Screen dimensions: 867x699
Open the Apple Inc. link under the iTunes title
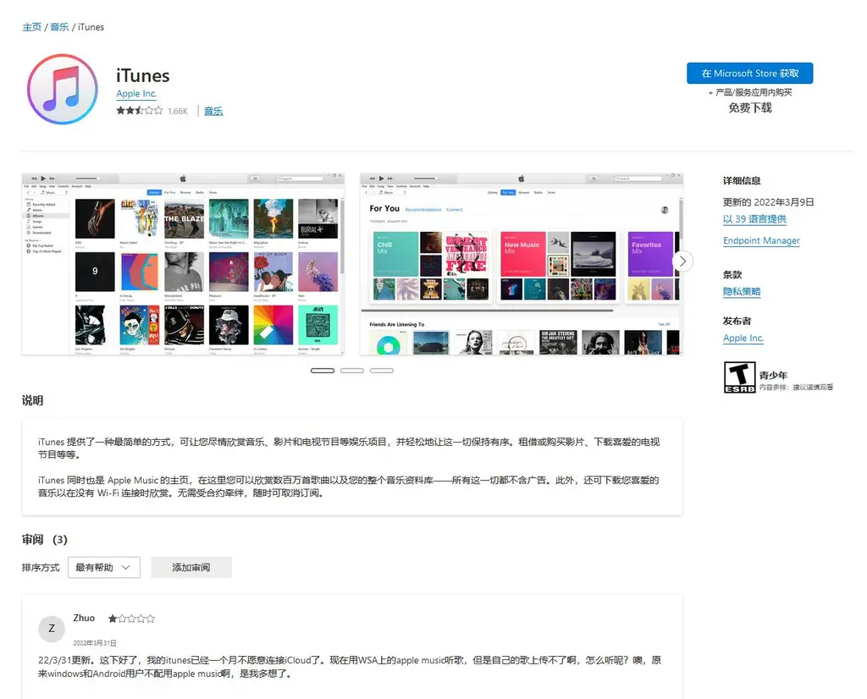136,94
